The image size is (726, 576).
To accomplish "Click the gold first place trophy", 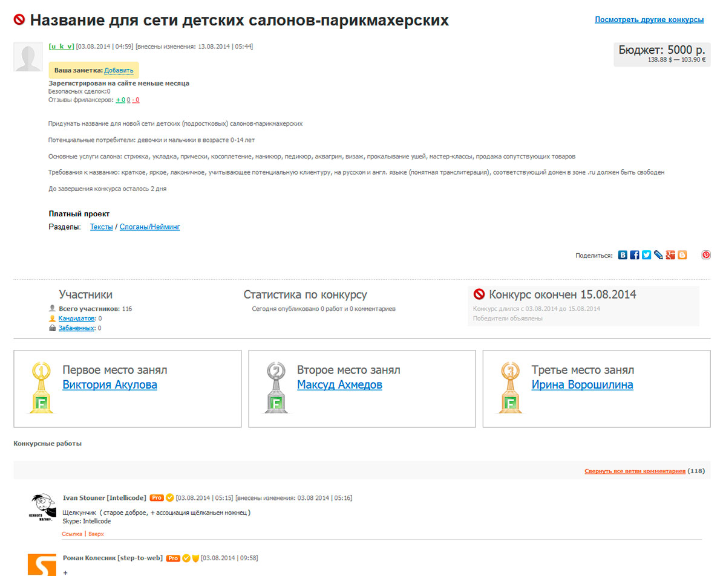I will pos(41,387).
